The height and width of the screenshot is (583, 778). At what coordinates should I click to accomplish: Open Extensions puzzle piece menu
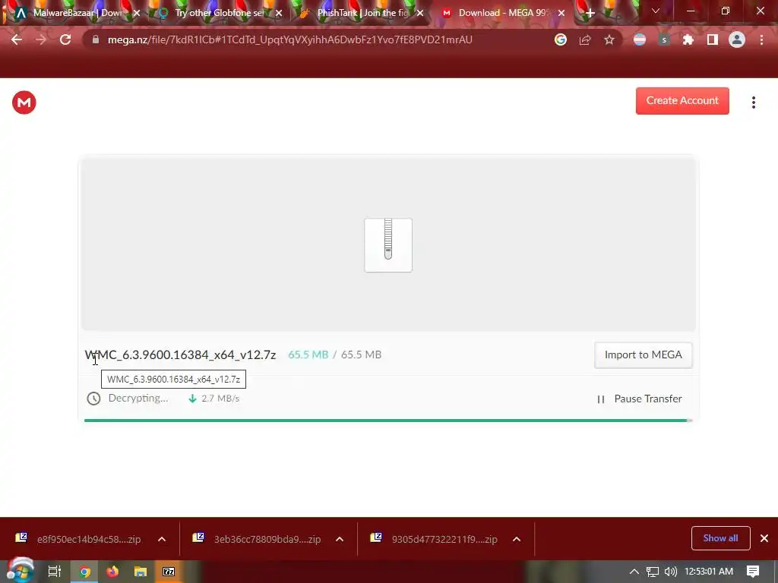point(688,39)
